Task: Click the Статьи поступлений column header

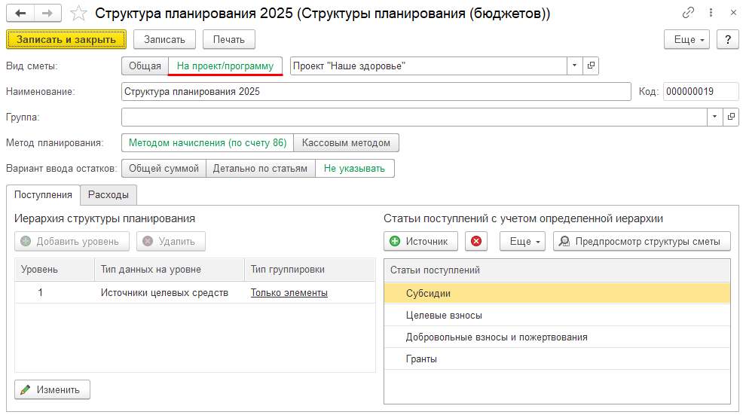Action: pyautogui.click(x=557, y=270)
